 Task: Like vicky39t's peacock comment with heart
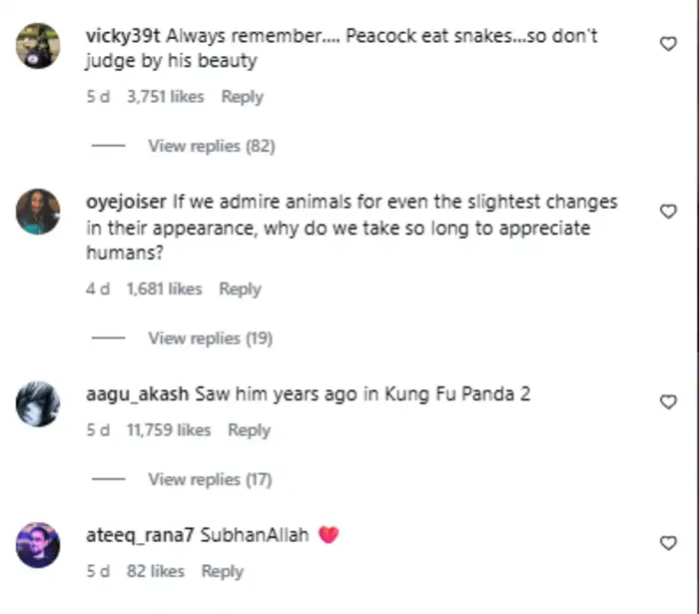[x=669, y=43]
